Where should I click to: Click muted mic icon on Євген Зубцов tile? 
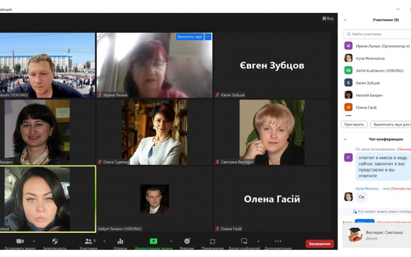click(217, 95)
